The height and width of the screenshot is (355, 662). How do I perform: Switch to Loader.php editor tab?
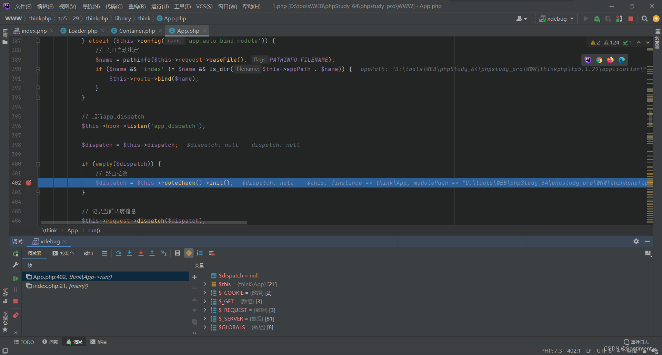click(83, 31)
